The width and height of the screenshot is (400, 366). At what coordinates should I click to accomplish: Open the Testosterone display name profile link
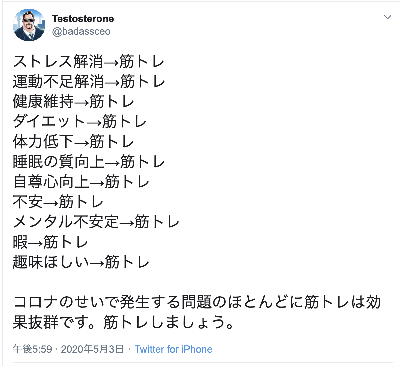tap(83, 19)
